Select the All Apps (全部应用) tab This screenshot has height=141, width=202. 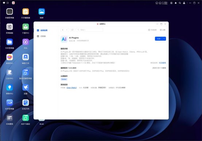[42, 30]
